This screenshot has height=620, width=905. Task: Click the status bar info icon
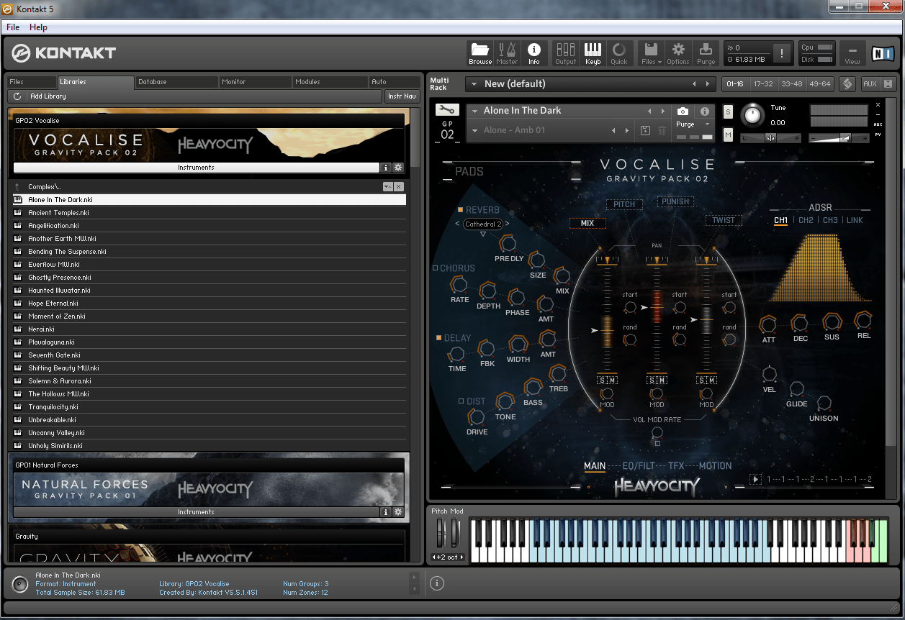[437, 583]
